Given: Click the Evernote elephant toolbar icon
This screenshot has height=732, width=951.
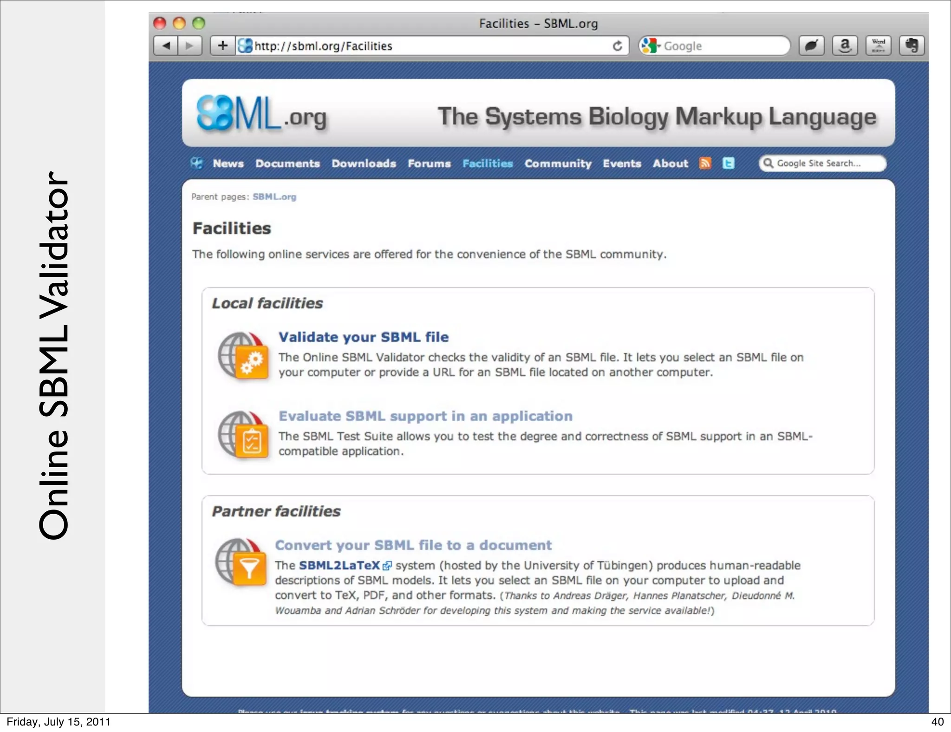Looking at the screenshot, I should click(x=912, y=46).
